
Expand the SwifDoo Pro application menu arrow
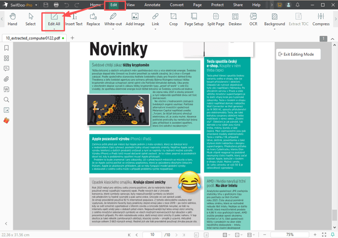pos(36,5)
